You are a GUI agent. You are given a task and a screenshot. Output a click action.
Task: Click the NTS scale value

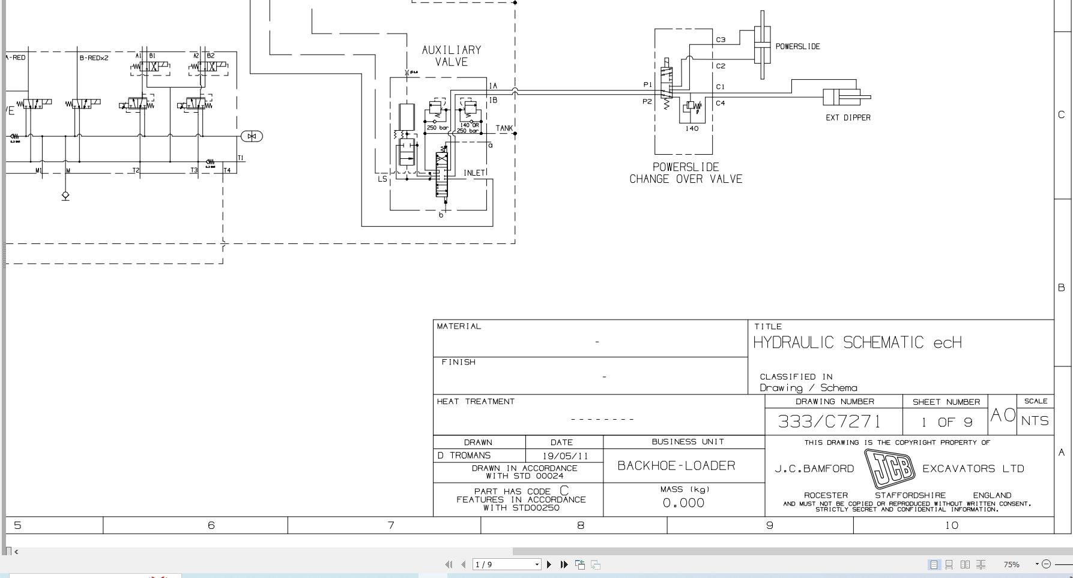1035,421
